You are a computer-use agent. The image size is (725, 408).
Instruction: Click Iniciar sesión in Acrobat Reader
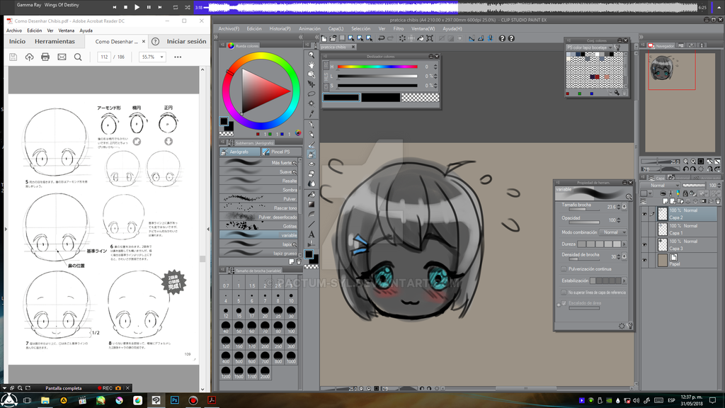click(186, 41)
